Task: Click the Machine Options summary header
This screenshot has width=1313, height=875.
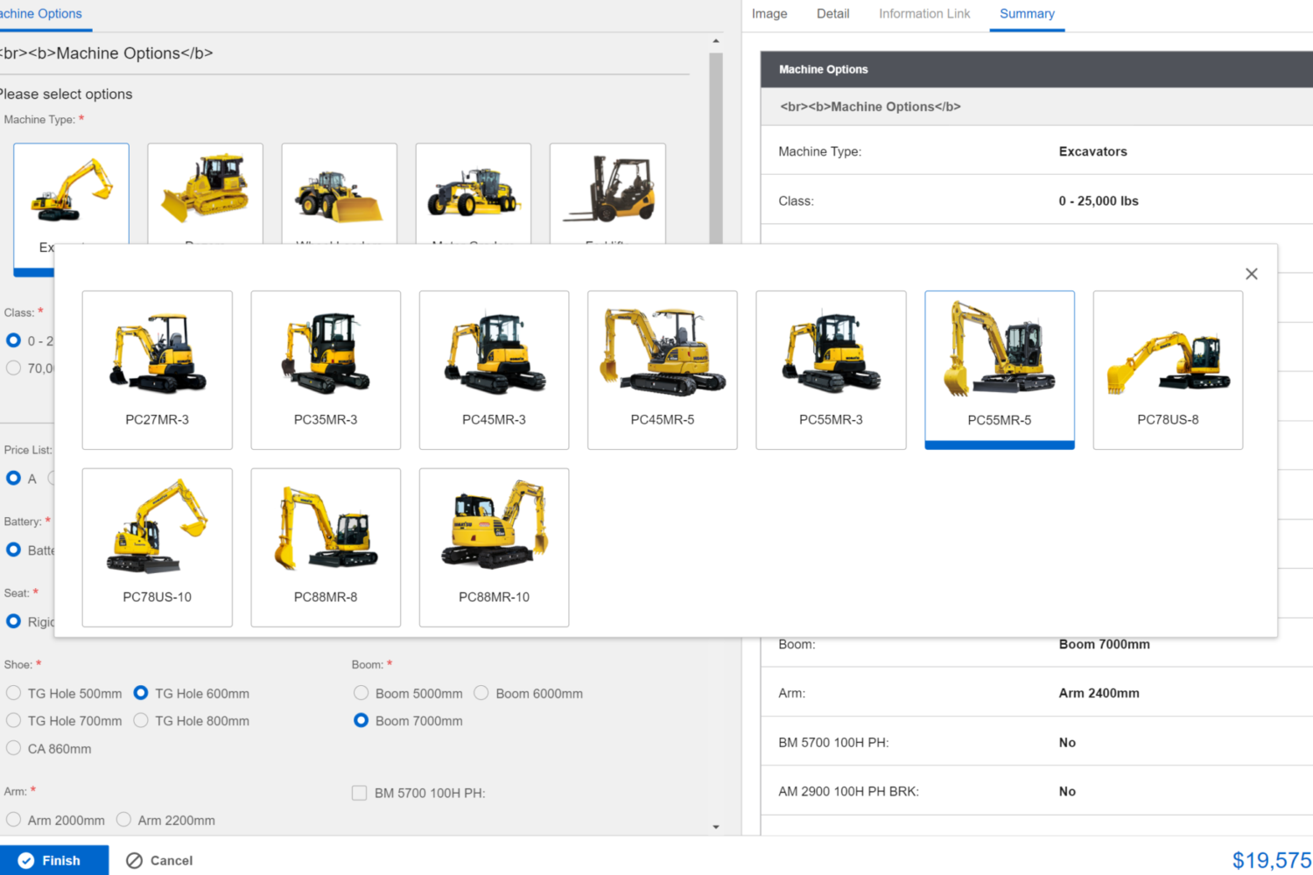Action: 1036,69
